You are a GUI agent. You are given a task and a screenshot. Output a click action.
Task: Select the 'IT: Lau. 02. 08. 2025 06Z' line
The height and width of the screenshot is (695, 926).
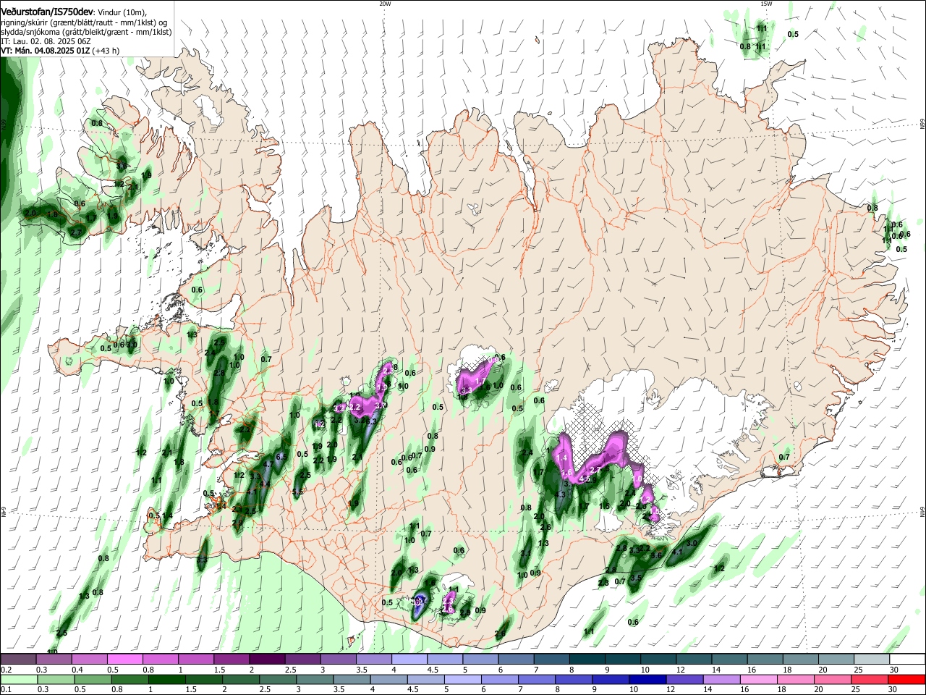[46, 41]
